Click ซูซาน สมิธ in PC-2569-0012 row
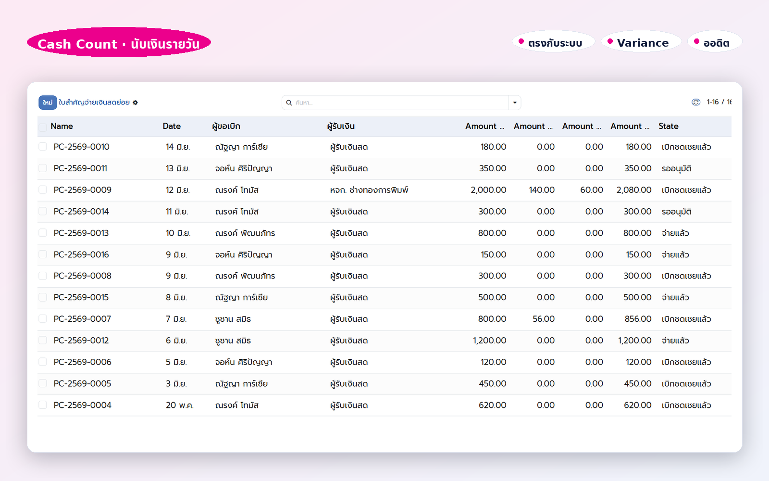The height and width of the screenshot is (481, 769). tap(233, 340)
